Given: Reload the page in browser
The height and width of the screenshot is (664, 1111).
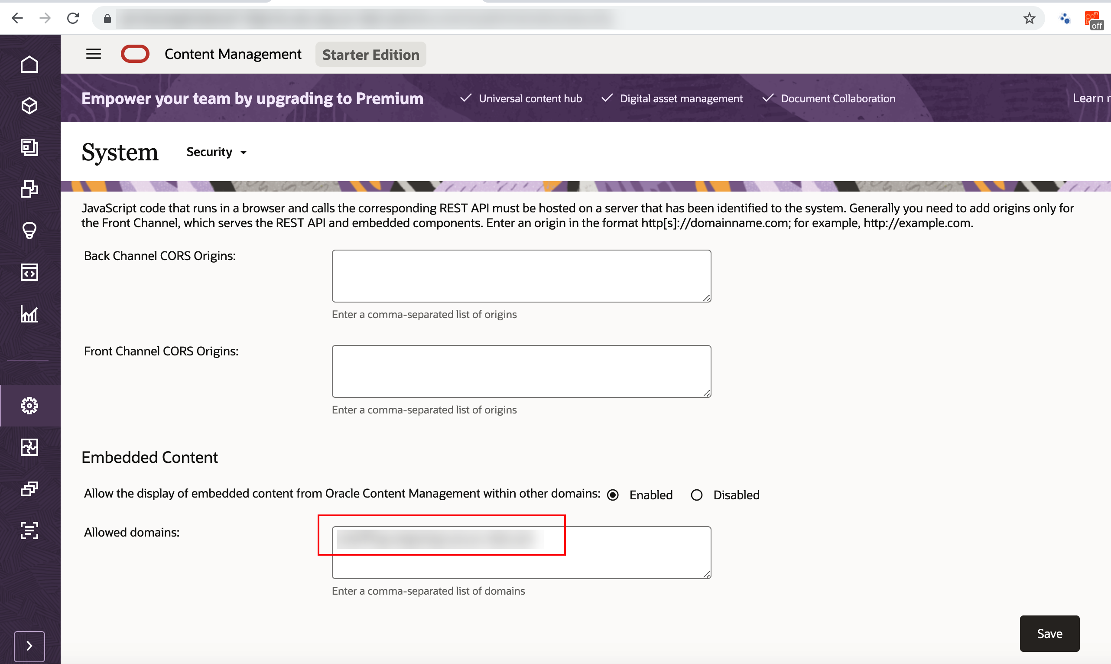Looking at the screenshot, I should (73, 18).
